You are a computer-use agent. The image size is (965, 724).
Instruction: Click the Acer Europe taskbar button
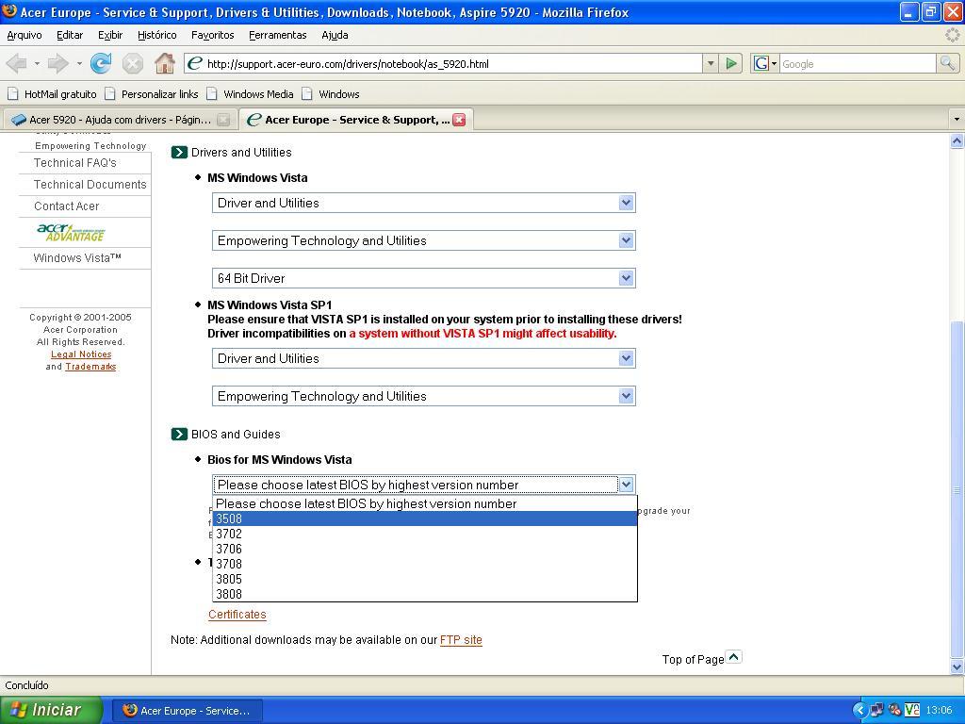point(188,711)
